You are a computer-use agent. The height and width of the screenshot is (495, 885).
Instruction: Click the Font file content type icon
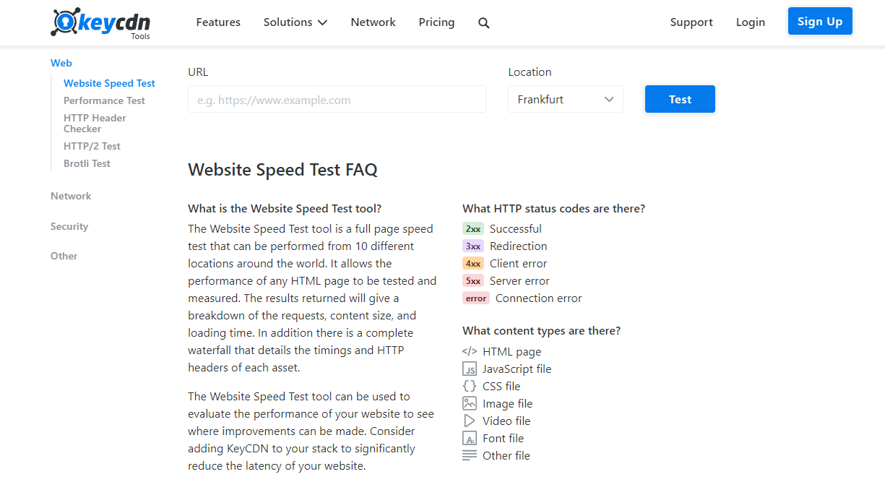(470, 438)
